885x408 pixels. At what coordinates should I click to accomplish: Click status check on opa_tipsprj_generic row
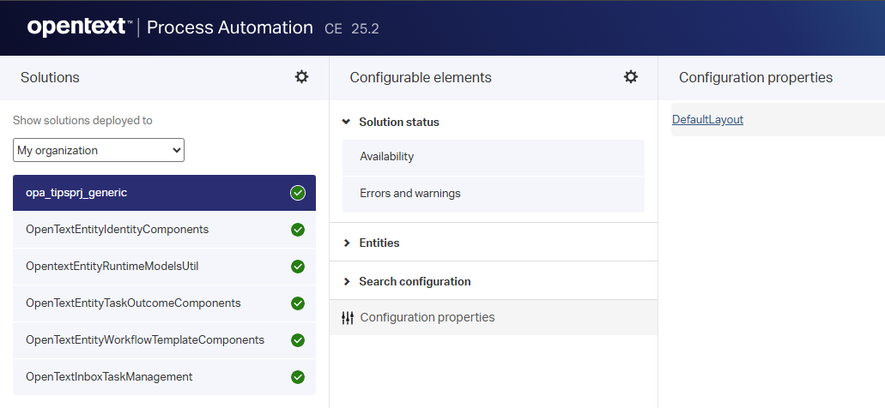298,193
